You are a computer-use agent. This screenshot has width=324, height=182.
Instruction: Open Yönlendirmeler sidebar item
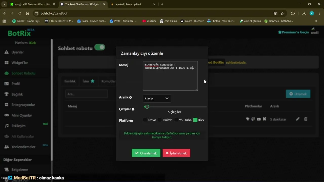[x=23, y=147]
